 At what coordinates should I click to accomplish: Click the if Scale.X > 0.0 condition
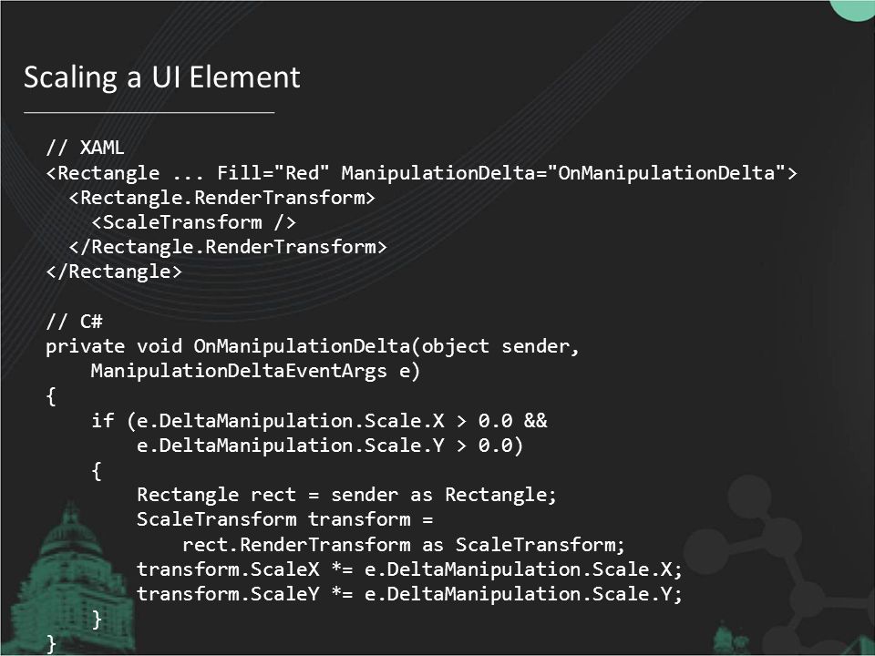(320, 421)
